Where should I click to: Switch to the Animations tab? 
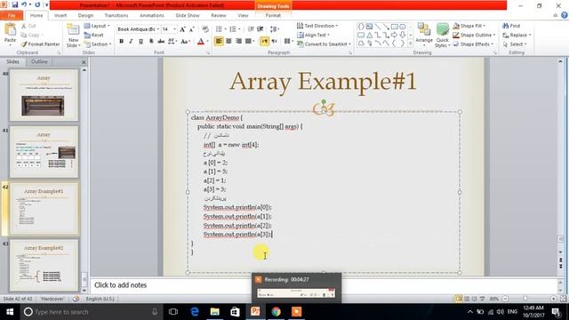coord(152,16)
